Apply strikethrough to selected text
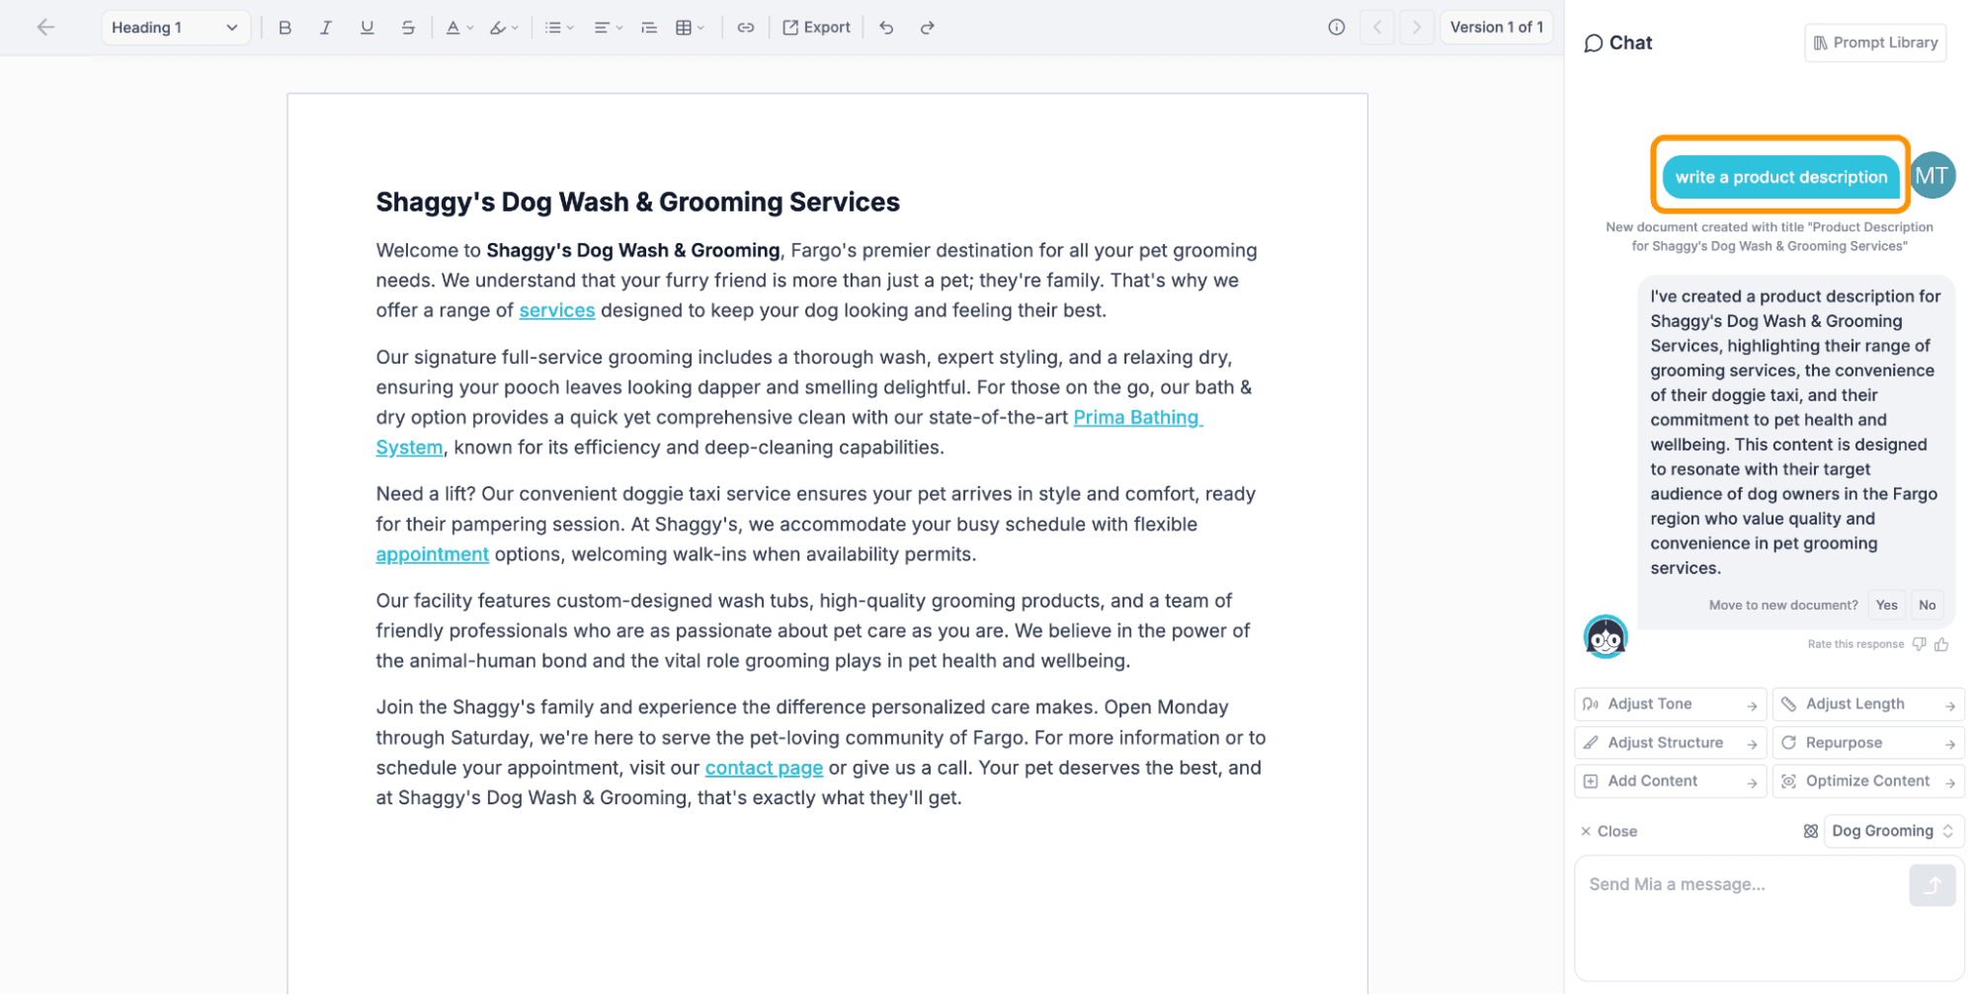 408,28
